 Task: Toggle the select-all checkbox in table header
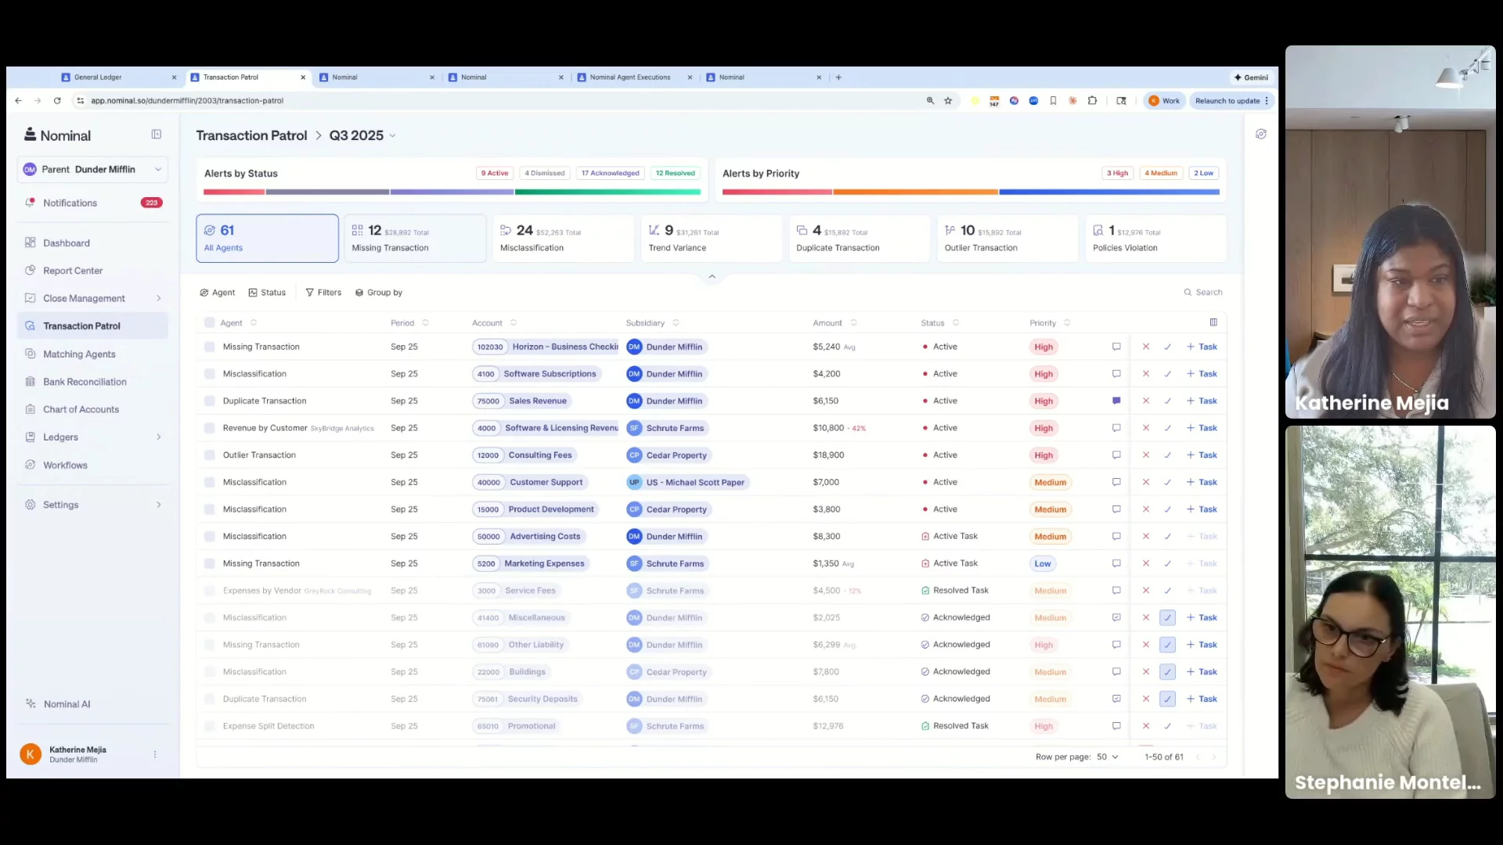point(209,322)
